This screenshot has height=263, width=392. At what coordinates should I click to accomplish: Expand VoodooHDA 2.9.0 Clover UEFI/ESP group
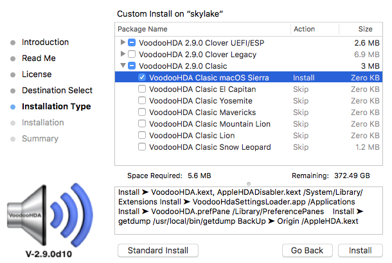[x=123, y=42]
